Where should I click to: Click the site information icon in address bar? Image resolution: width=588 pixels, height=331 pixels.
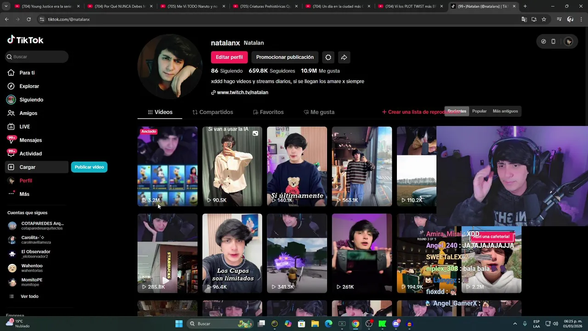(x=42, y=19)
